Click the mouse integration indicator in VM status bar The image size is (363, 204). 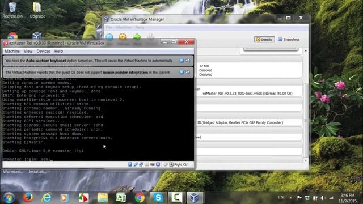(165, 164)
